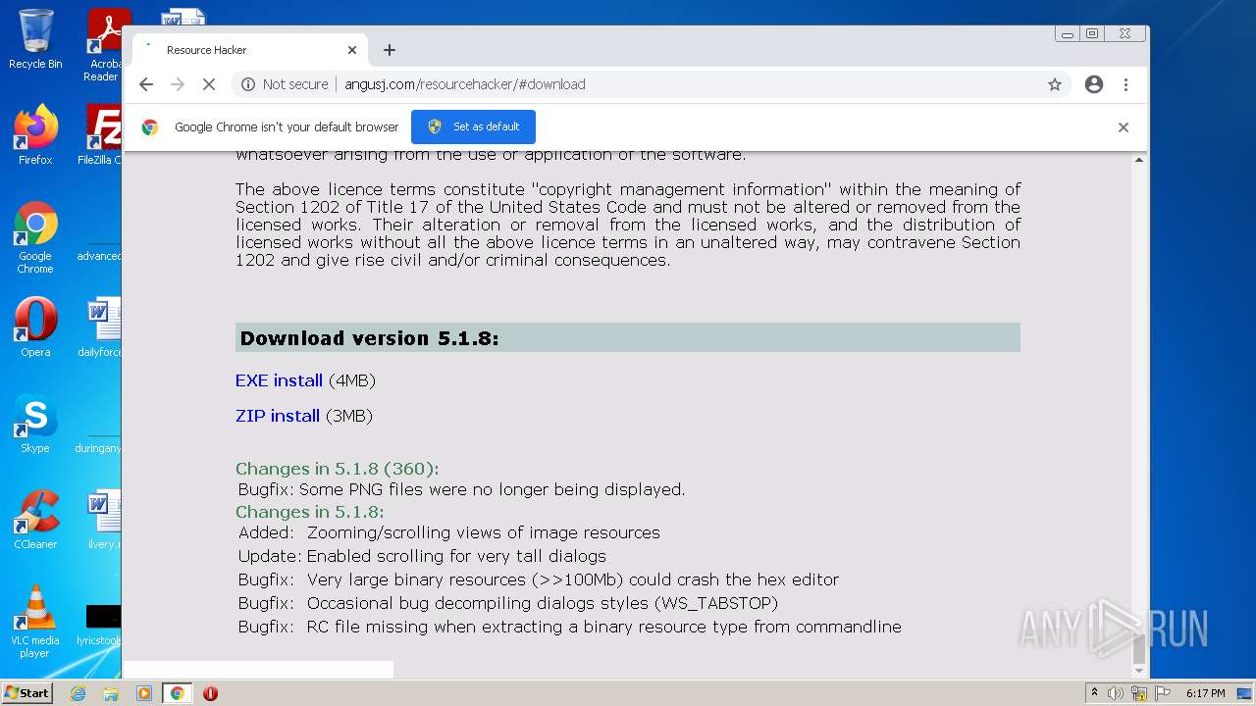This screenshot has height=706, width=1256.
Task: Open Acrobat Reader desktop shortcut
Action: (x=104, y=45)
